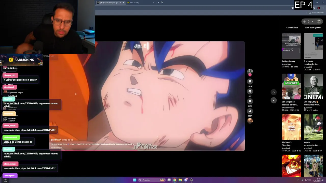The width and height of the screenshot is (326, 183).
Task: Open the profile avatar in top pill
Action: [319, 22]
